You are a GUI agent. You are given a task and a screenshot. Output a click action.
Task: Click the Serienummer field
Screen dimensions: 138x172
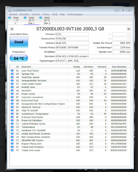(72, 39)
